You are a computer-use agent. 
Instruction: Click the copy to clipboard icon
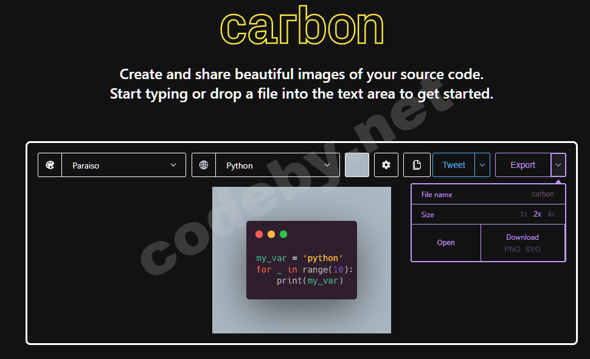click(x=417, y=165)
